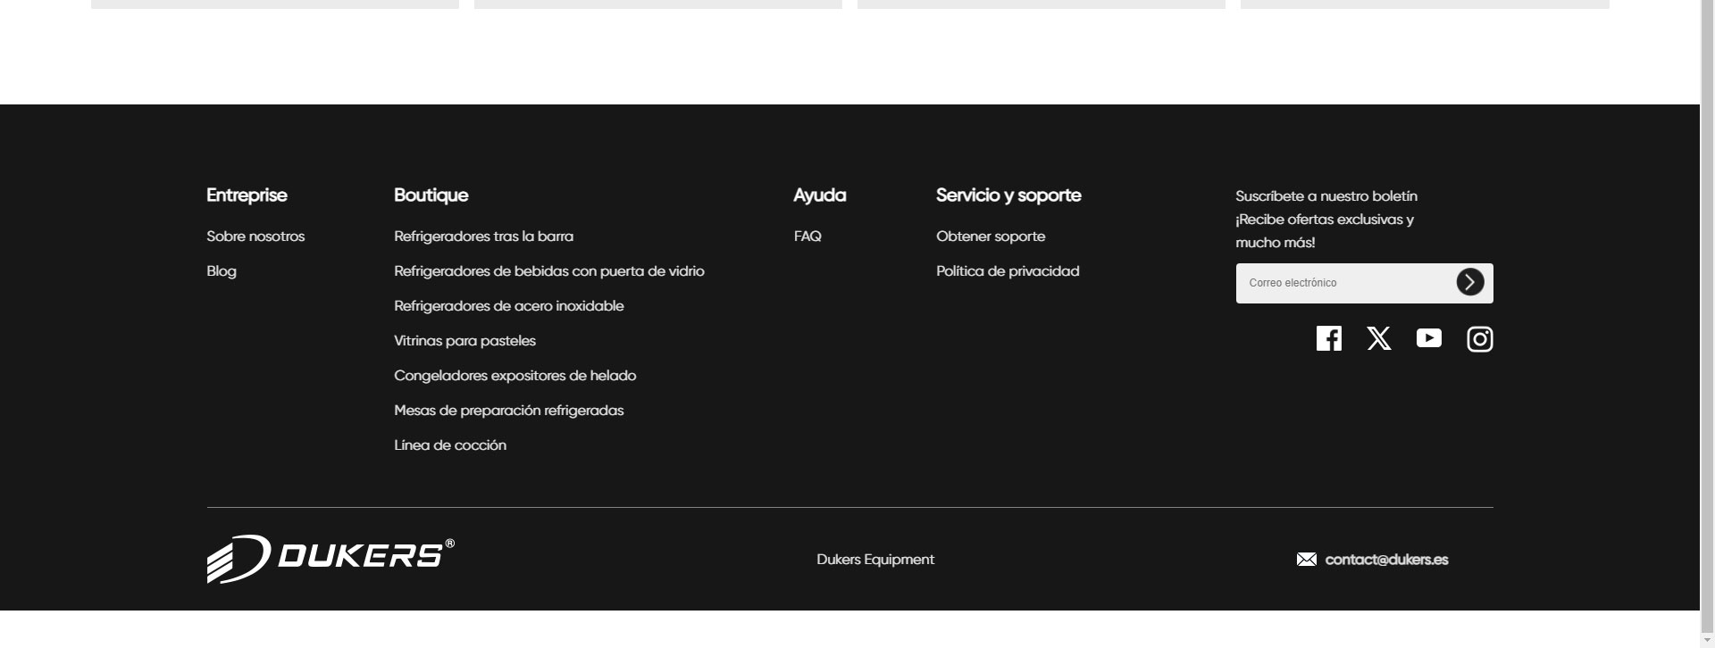The height and width of the screenshot is (648, 1715).
Task: Open the Instagram social icon
Action: 1479,339
